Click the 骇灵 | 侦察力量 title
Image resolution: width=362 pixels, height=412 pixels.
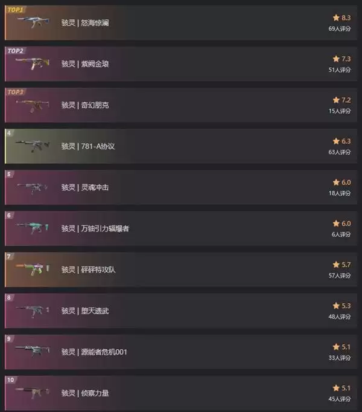[x=85, y=393]
